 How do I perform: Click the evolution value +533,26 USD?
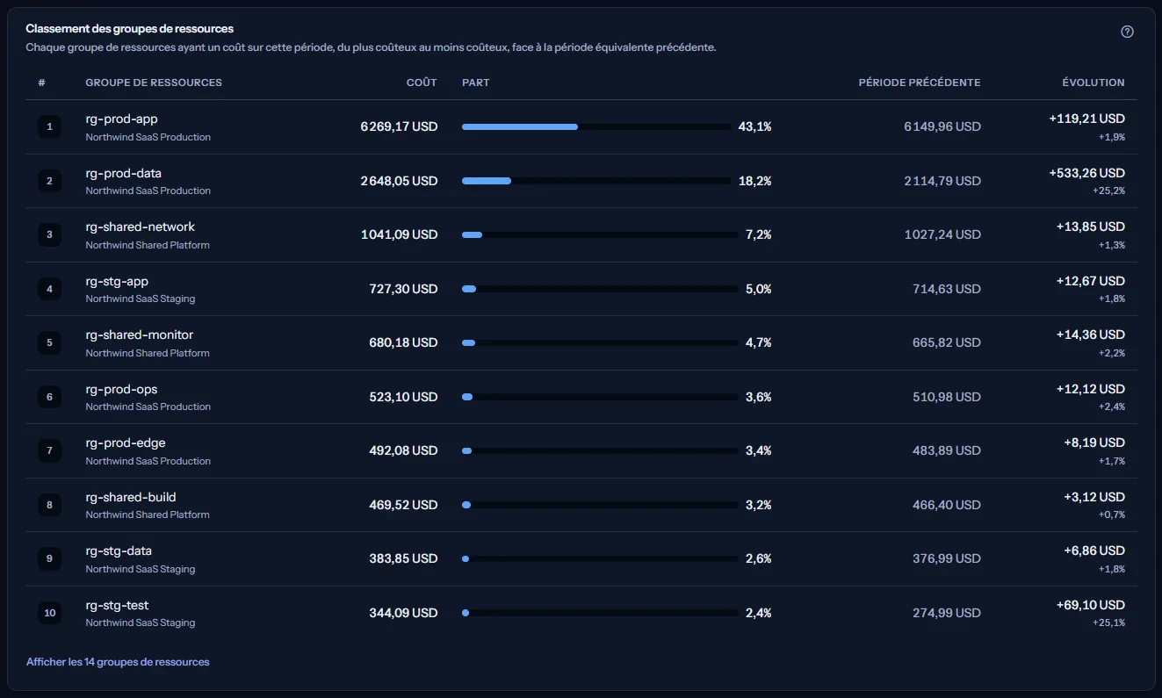[x=1086, y=173]
